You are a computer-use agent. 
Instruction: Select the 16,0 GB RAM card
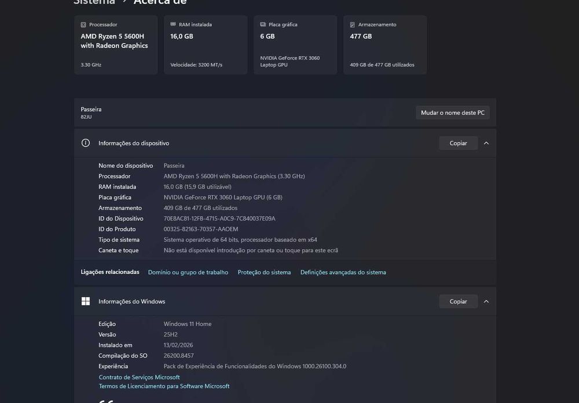click(206, 45)
